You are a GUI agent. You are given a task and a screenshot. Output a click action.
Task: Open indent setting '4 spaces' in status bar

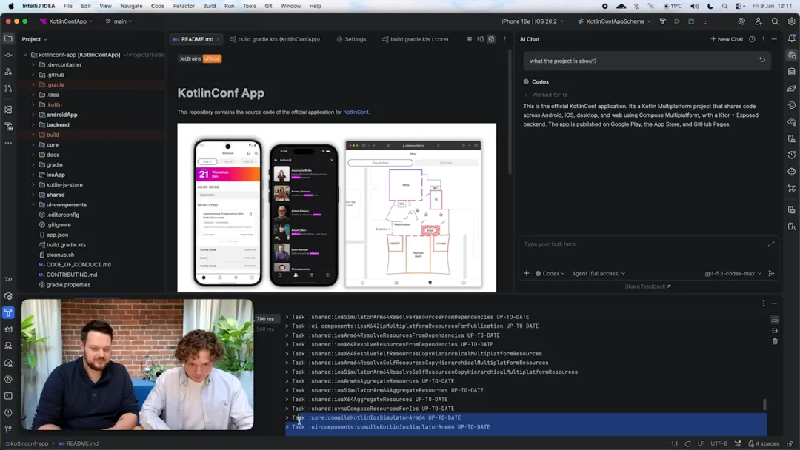764,443
